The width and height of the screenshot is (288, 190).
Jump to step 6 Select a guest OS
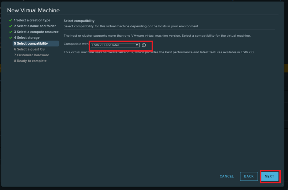[29, 49]
